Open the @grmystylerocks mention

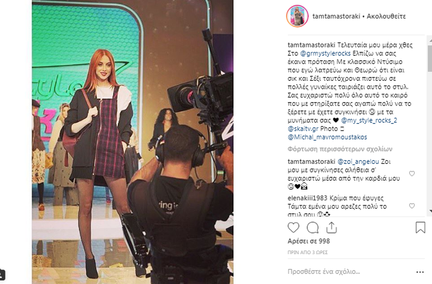click(x=325, y=54)
